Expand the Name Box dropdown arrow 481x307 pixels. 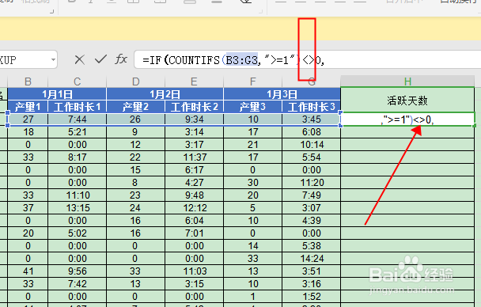click(53, 59)
